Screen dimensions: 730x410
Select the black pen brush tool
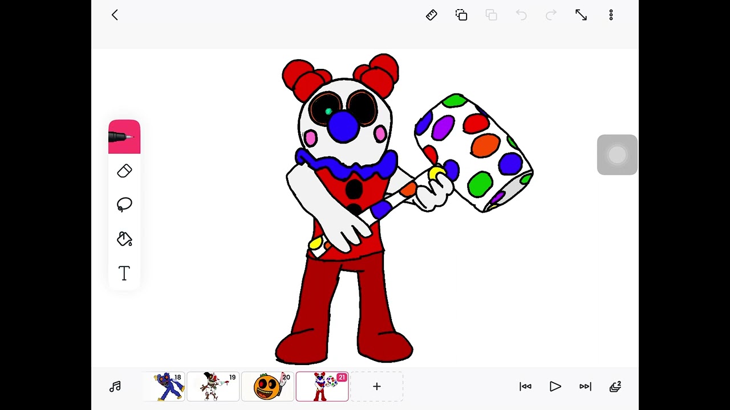[x=124, y=137]
